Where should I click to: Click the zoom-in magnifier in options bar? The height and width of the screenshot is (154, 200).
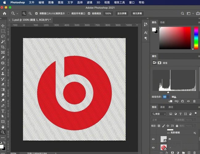click(24, 14)
